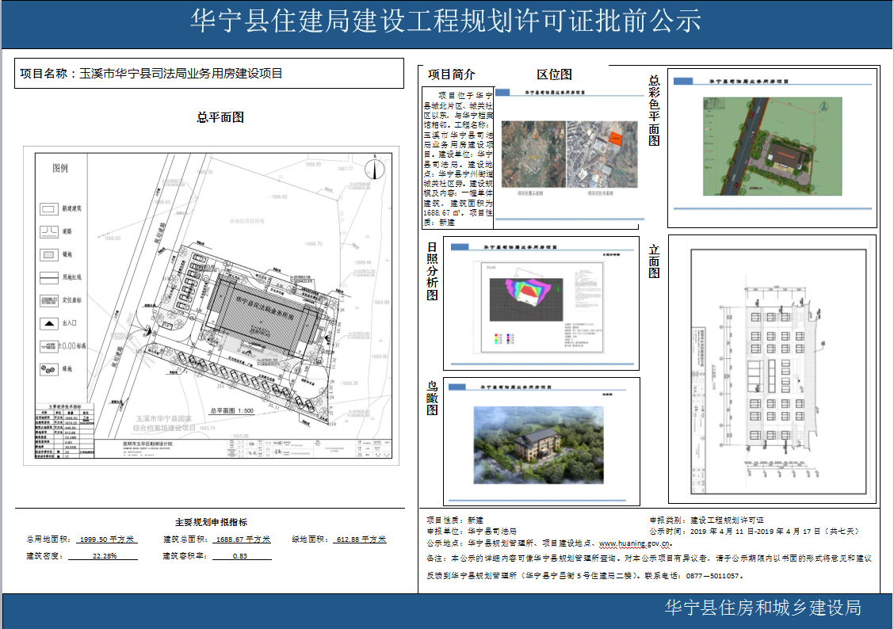Open the 总彩色平面图 color plan image
The width and height of the screenshot is (894, 629).
coord(773,147)
